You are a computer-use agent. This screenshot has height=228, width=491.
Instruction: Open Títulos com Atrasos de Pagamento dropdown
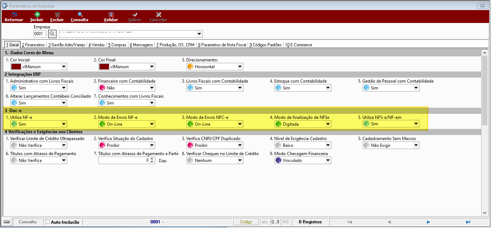pyautogui.click(x=64, y=160)
